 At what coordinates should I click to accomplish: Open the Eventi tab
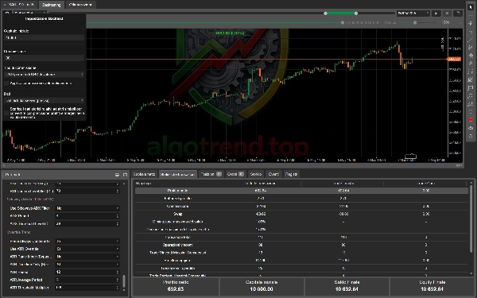pos(273,174)
